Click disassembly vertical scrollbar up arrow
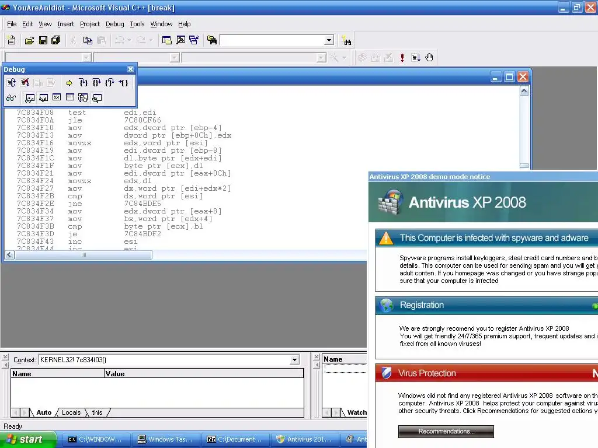The width and height of the screenshot is (598, 448). tap(524, 91)
